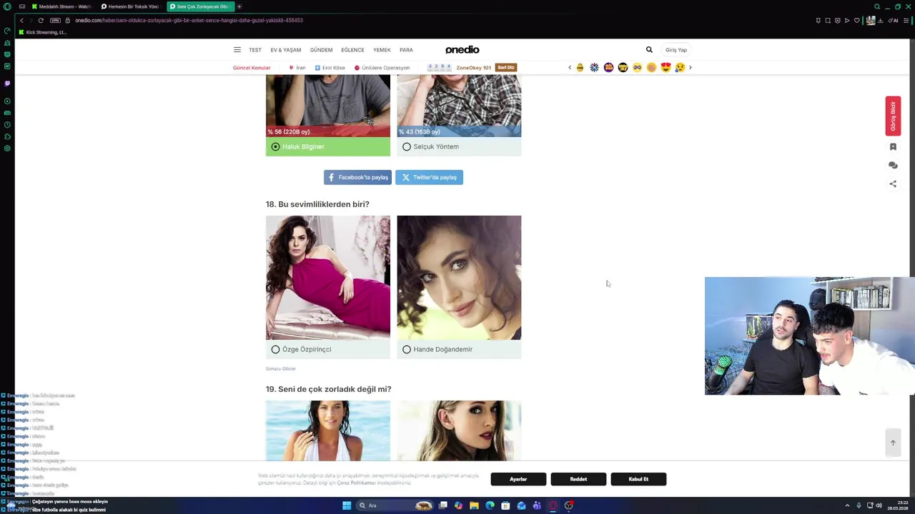This screenshot has height=514, width=915.
Task: Go back in browser history
Action: click(x=21, y=21)
